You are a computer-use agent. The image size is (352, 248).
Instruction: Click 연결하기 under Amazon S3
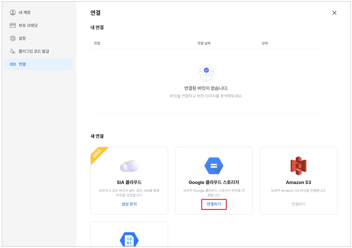coord(298,204)
